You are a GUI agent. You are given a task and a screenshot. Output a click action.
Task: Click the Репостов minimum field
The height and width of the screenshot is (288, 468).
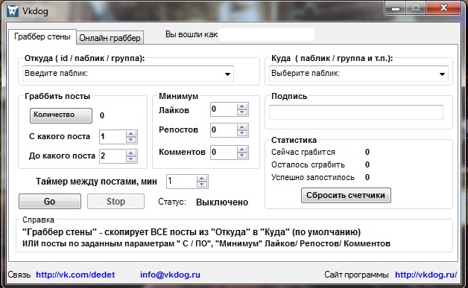pos(224,130)
